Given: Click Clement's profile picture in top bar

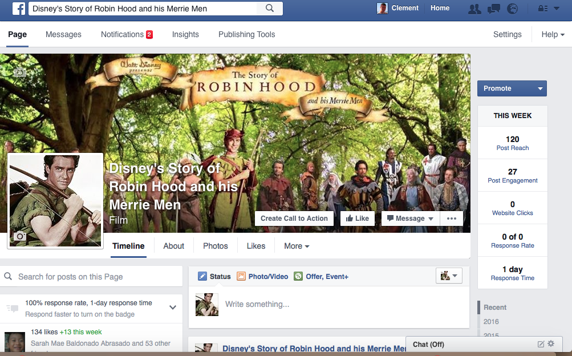Looking at the screenshot, I should 382,8.
